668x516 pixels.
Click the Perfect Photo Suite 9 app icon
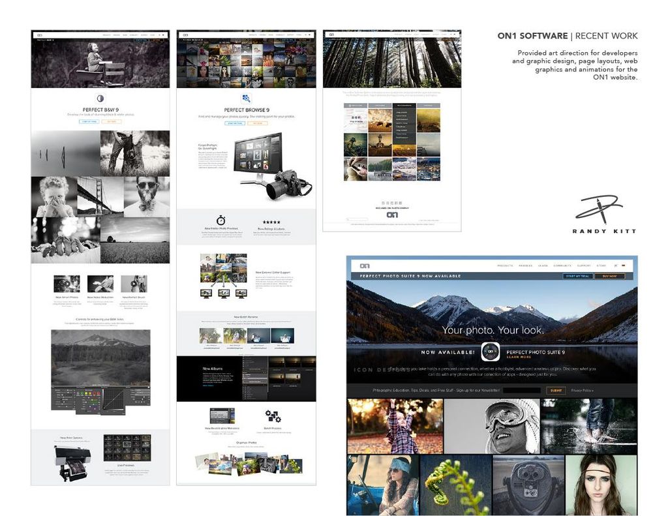[x=491, y=352]
